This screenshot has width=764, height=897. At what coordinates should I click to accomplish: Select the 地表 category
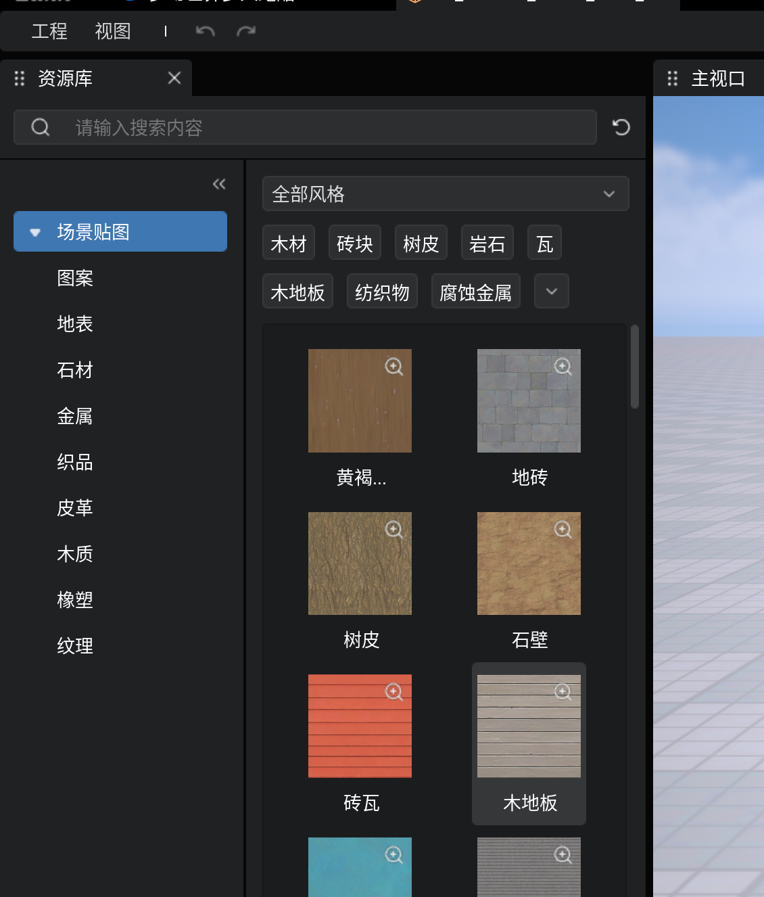pyautogui.click(x=75, y=324)
